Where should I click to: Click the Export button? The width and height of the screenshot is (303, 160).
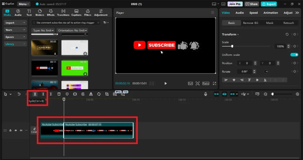[269, 4]
